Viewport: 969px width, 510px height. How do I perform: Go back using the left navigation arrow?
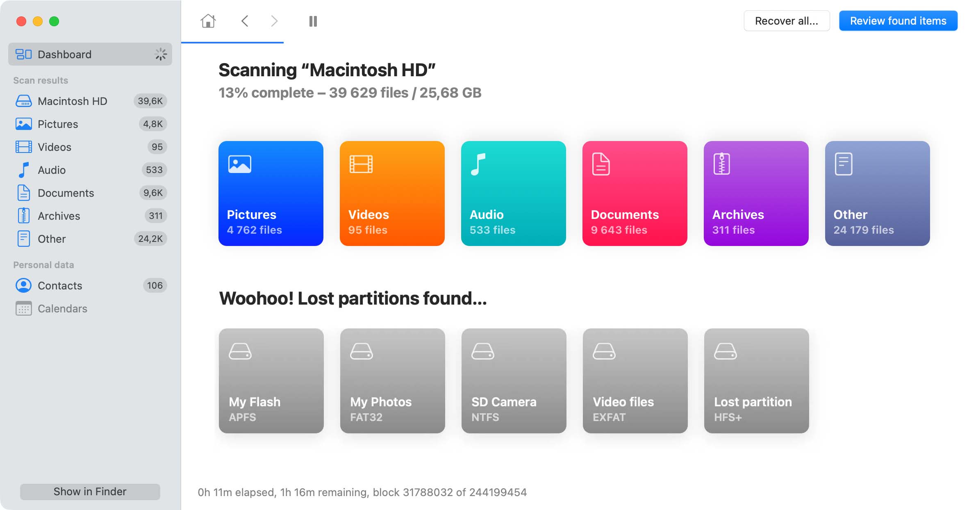pos(245,21)
